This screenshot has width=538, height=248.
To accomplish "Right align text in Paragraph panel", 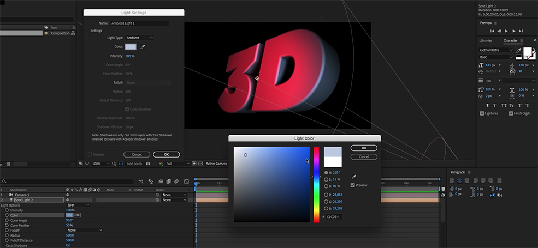I will [x=466, y=180].
